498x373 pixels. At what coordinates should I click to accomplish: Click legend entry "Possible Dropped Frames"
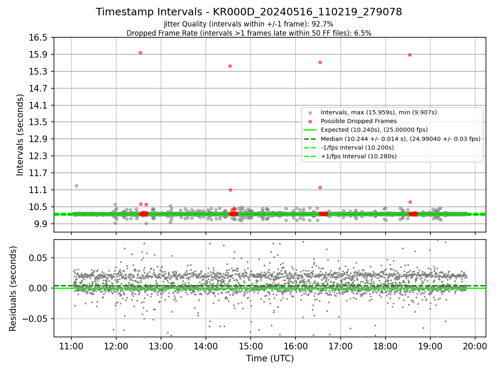(359, 121)
